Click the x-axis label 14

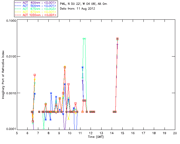click(112, 133)
